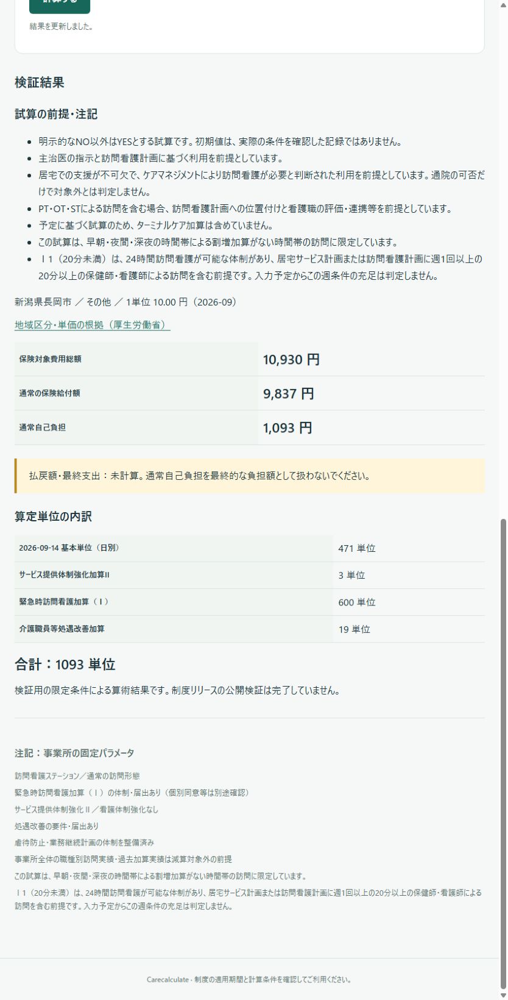Click the 検証結果 heading
The width and height of the screenshot is (508, 1000).
coord(40,82)
